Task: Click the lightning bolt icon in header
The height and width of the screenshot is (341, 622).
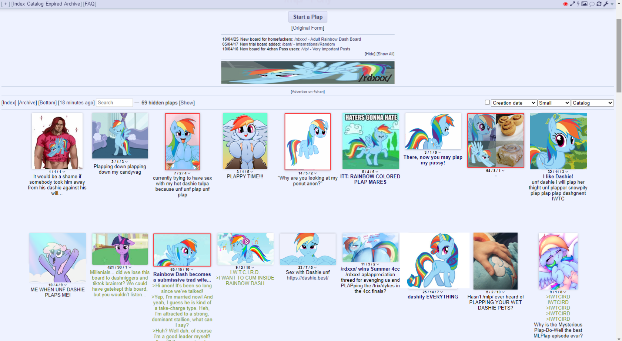Action: coord(578,4)
